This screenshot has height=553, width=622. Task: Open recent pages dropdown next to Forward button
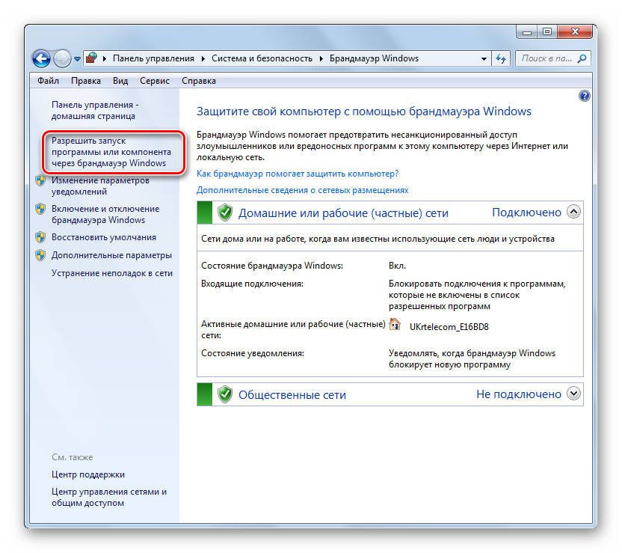(x=77, y=58)
